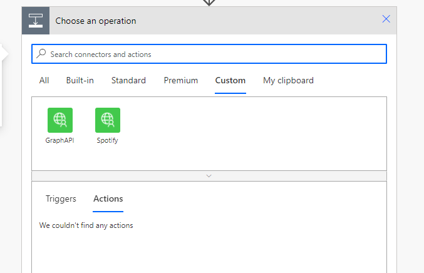Click the Spotify text label
Viewport: 424px width, 273px height.
tap(107, 140)
